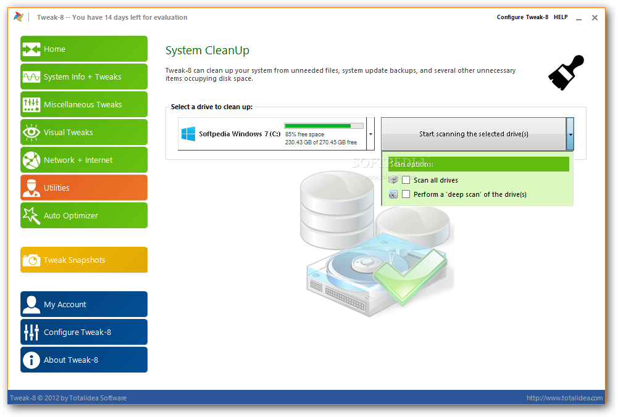Click the cleanup brush icon
This screenshot has width=618, height=417.
[566, 73]
